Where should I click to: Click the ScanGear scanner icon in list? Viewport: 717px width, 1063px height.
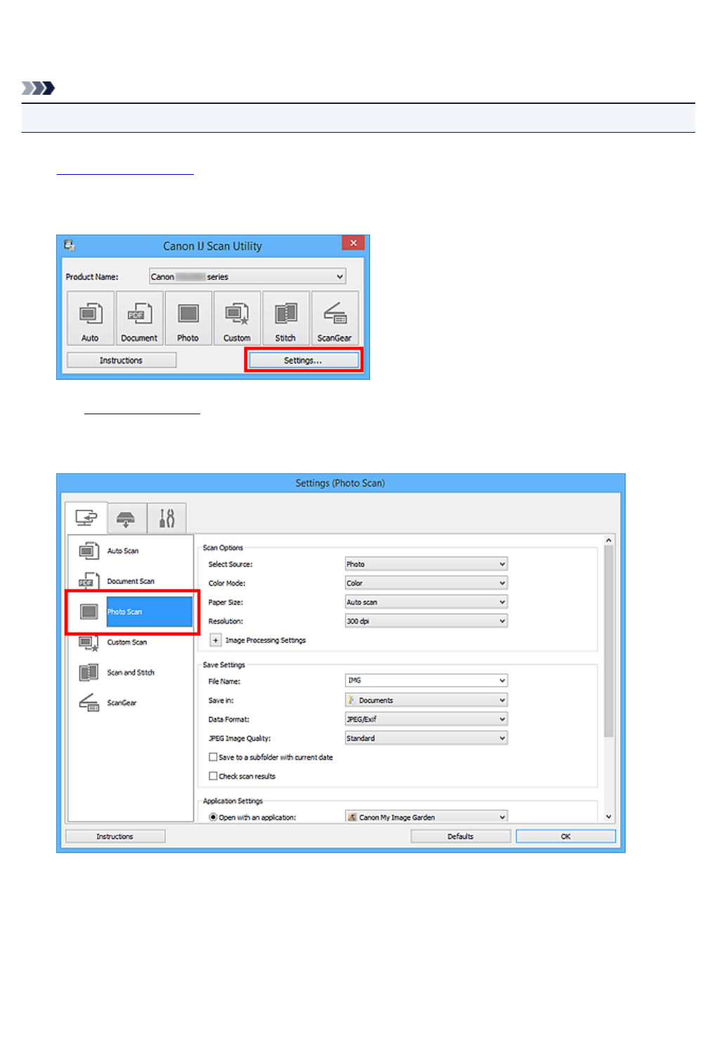(88, 703)
